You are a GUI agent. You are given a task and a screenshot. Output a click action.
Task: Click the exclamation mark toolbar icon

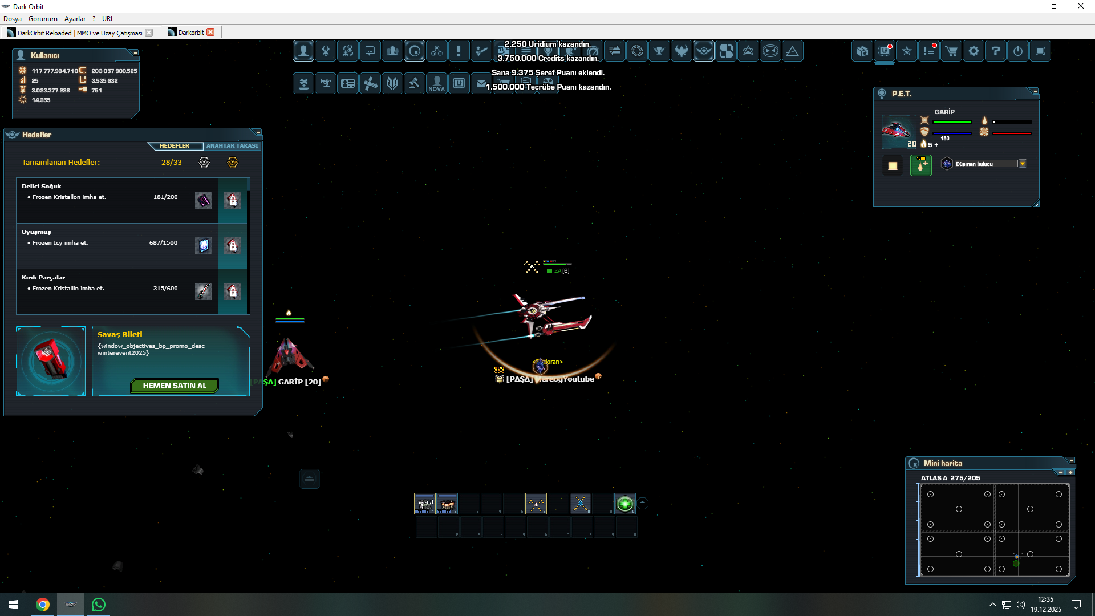point(459,51)
